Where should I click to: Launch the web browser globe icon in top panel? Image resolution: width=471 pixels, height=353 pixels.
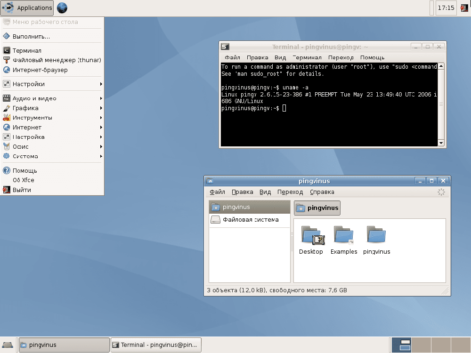tap(62, 8)
